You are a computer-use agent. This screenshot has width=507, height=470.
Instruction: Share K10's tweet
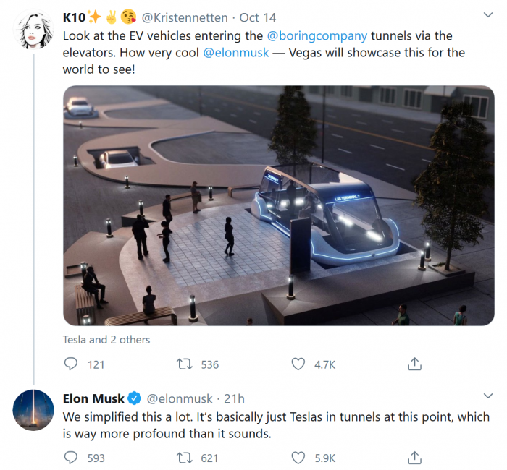pyautogui.click(x=415, y=364)
